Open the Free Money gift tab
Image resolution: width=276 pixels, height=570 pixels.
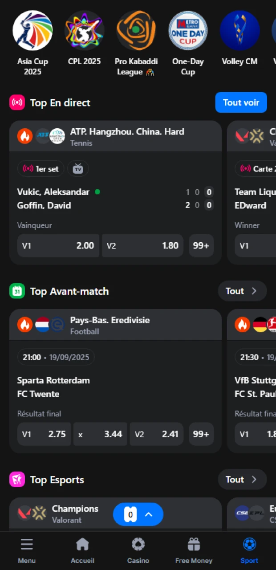(x=194, y=550)
